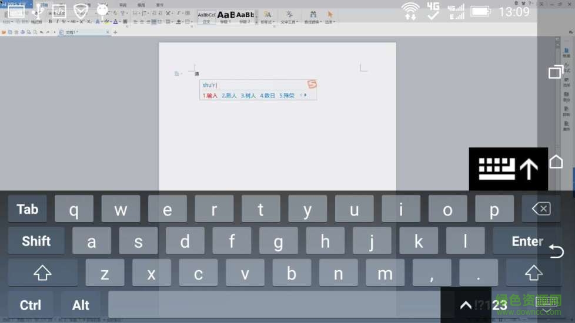Screen dimensions: 575x323
Task: Tap the Enter key
Action: [527, 241]
